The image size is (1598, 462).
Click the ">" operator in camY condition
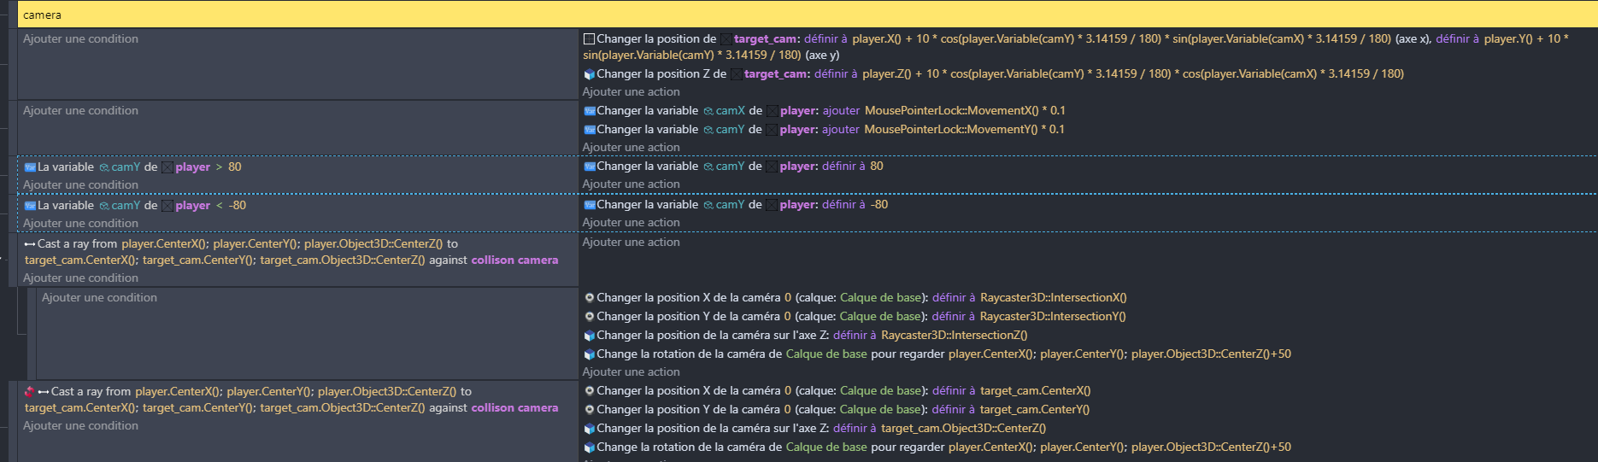(x=219, y=167)
